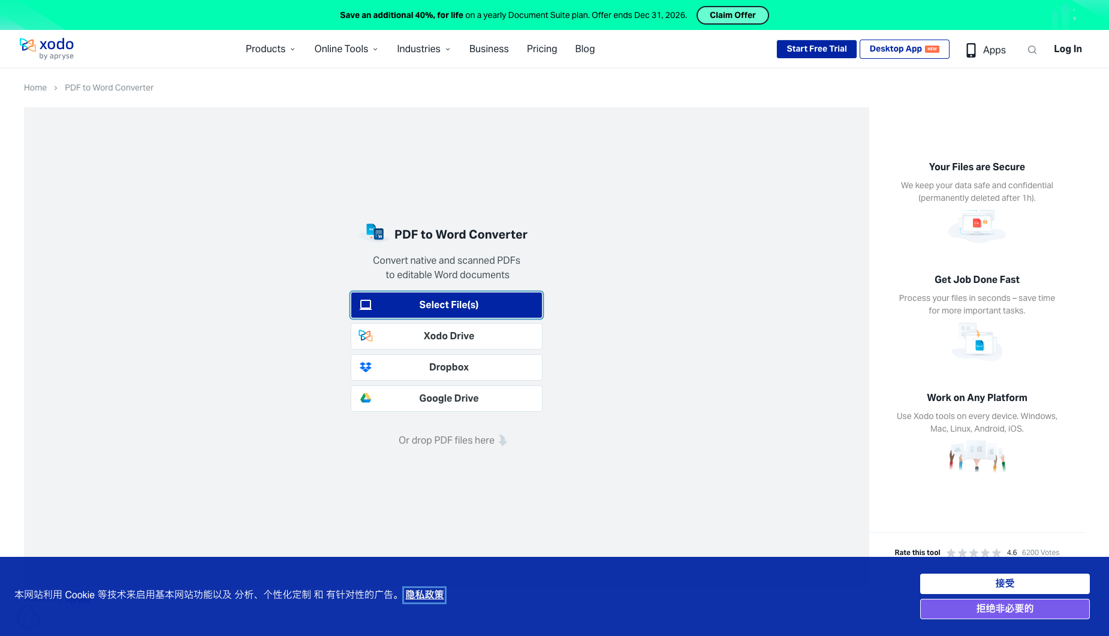Go to the Blog page
The image size is (1109, 636).
[x=585, y=49]
